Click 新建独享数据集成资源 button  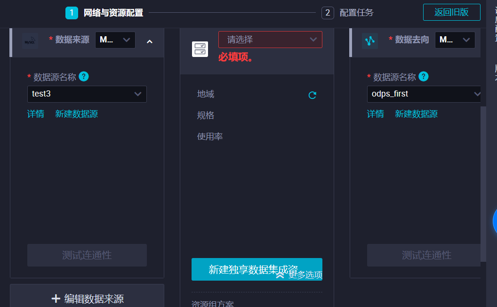[x=257, y=269]
